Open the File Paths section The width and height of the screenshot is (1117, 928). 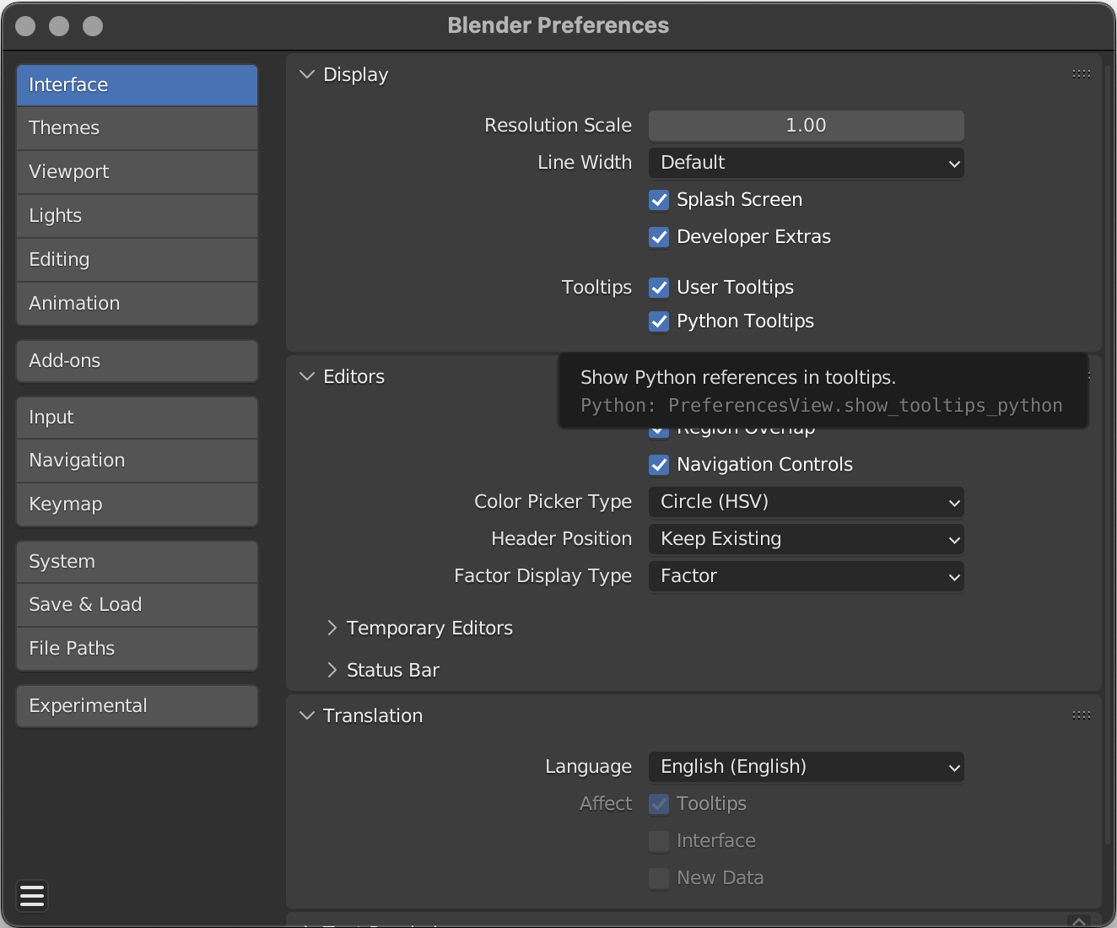(137, 649)
